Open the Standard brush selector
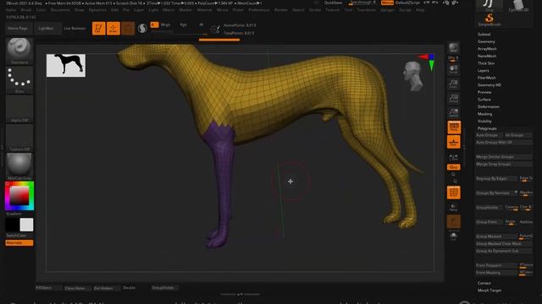Image resolution: width=542 pixels, height=304 pixels. [x=19, y=51]
